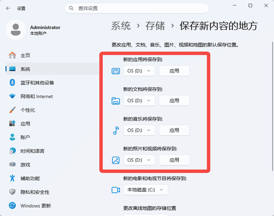Click the Time and language clock icon
274x216 pixels.
click(x=12, y=151)
